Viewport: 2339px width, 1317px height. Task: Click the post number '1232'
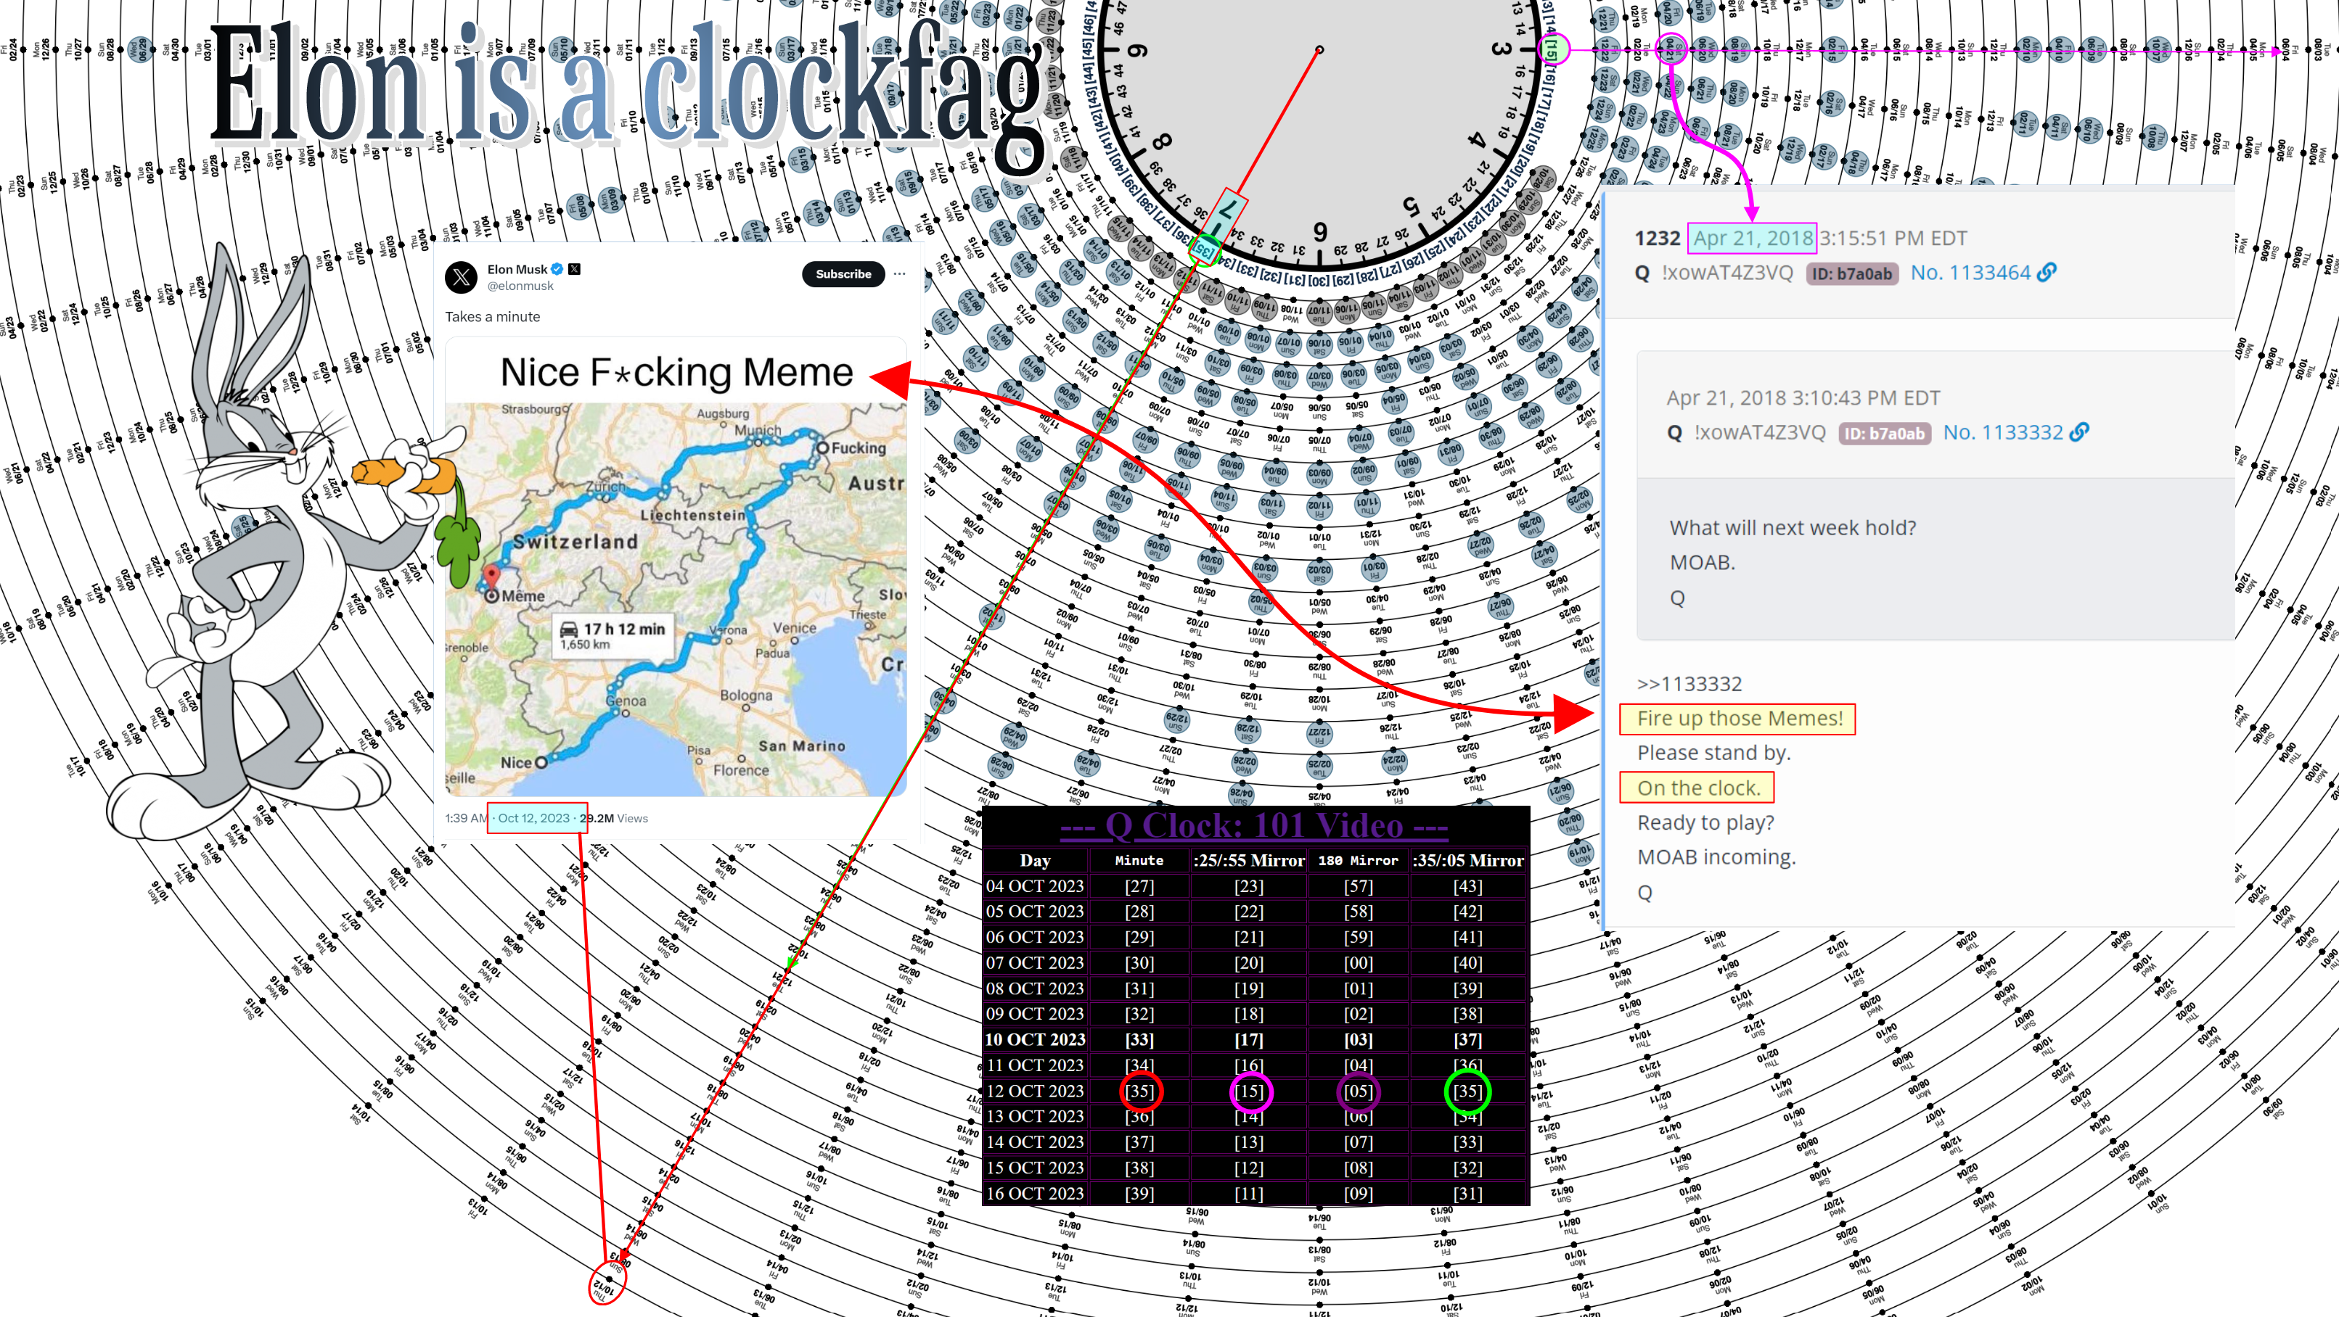point(1657,238)
